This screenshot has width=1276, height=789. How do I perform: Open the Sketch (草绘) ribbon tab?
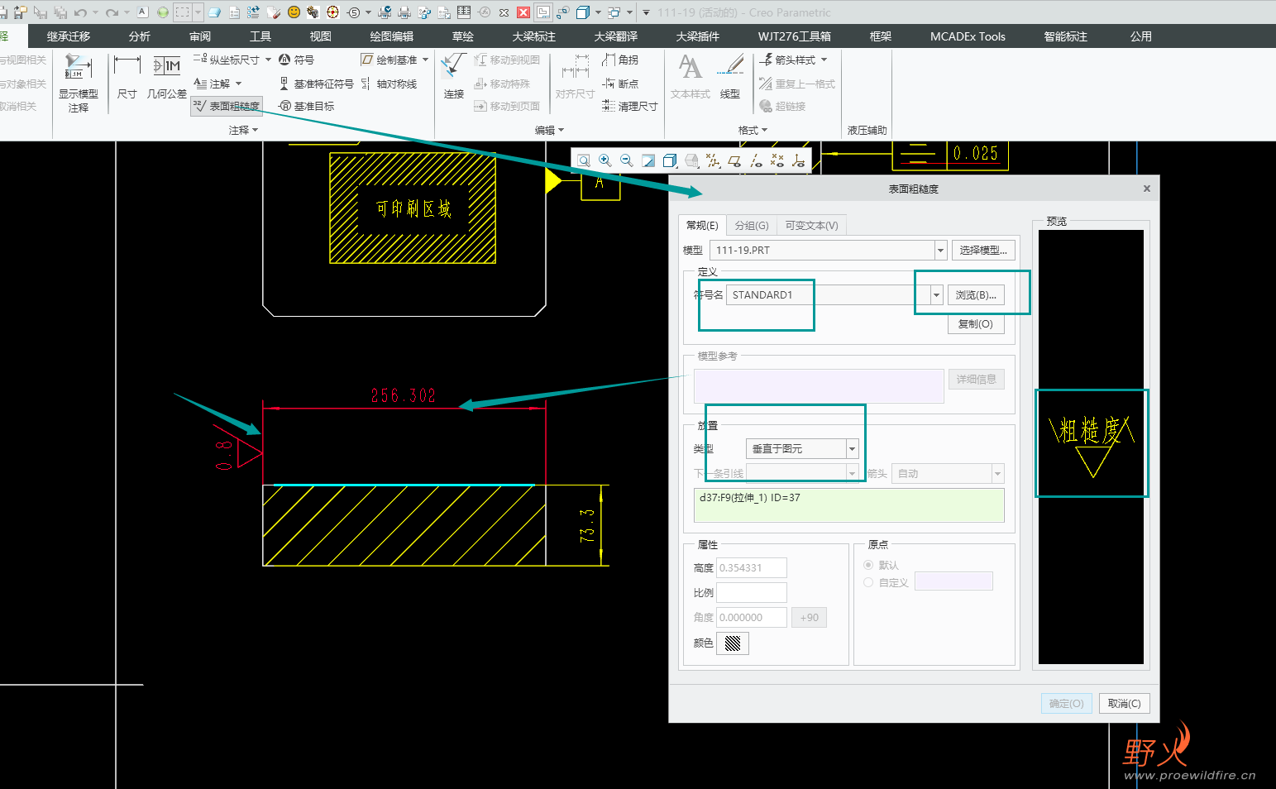463,36
